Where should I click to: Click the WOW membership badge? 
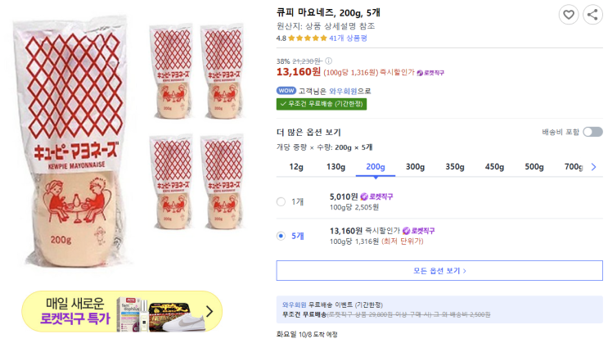coord(286,91)
